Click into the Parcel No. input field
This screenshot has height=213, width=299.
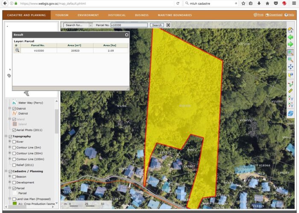pos(129,25)
